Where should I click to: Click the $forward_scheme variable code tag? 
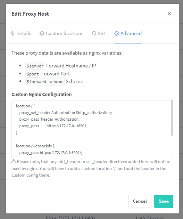click(x=45, y=81)
